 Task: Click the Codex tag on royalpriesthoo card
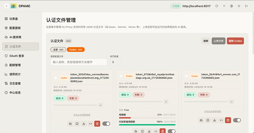(x=129, y=76)
